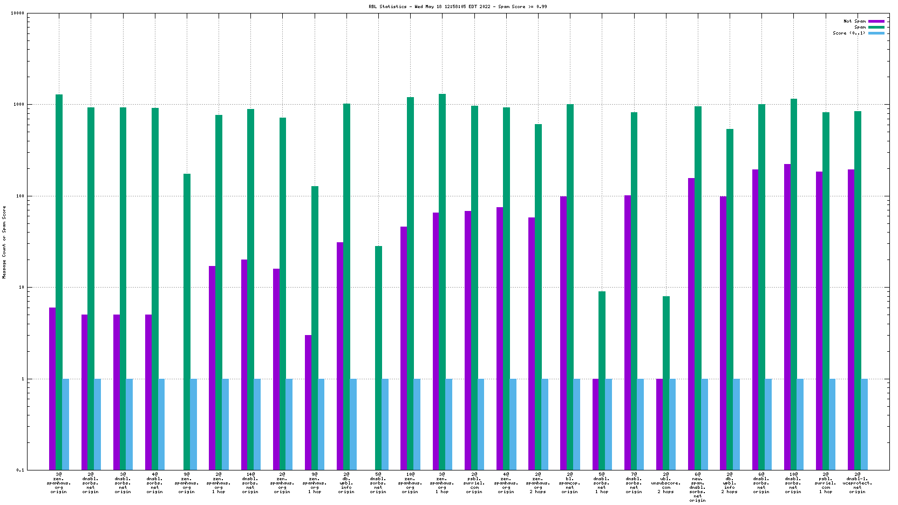Select green Spam bar for ubl.unsubscore.com
The width and height of the screenshot is (898, 505).
666,383
